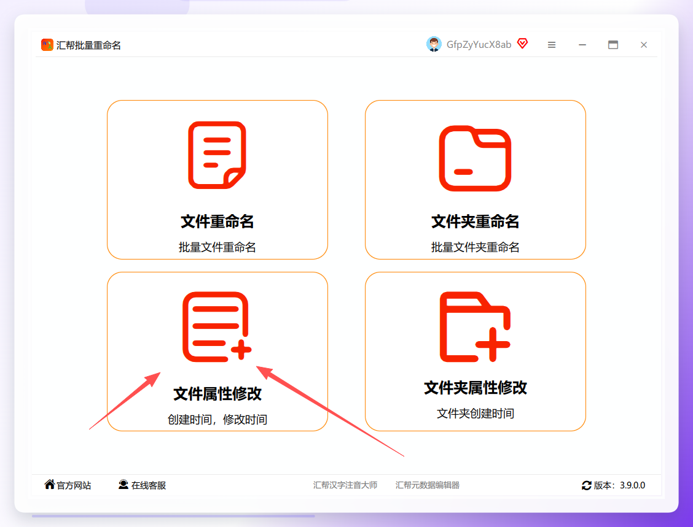Open the hamburger menu in title bar
Viewport: 693px width, 527px height.
point(552,45)
